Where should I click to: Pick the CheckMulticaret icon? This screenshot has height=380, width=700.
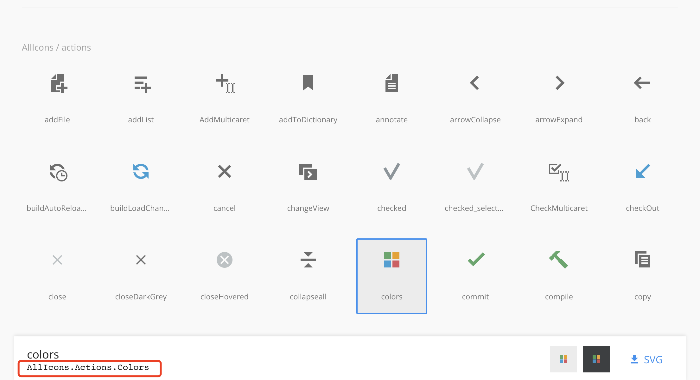tap(559, 172)
